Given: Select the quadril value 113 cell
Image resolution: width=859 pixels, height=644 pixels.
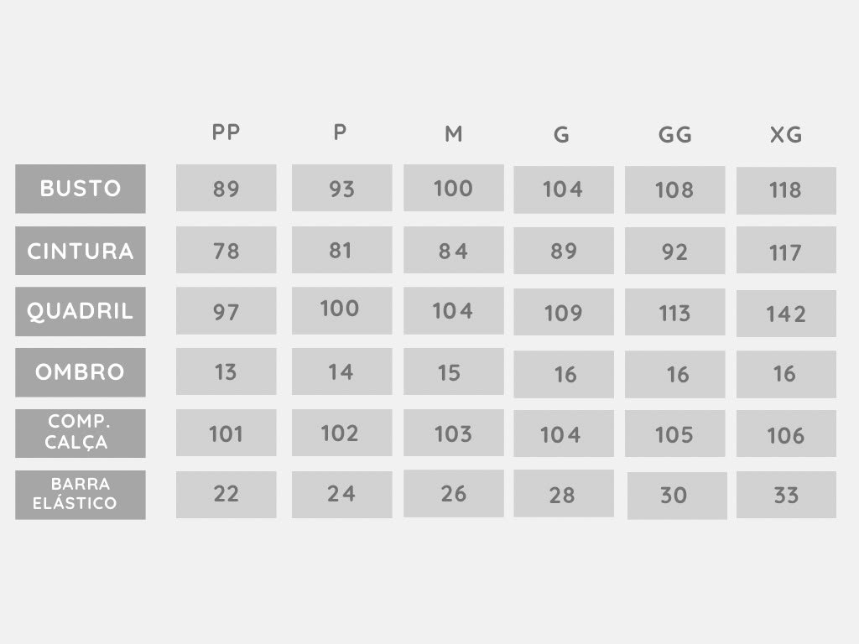Looking at the screenshot, I should click(x=675, y=312).
